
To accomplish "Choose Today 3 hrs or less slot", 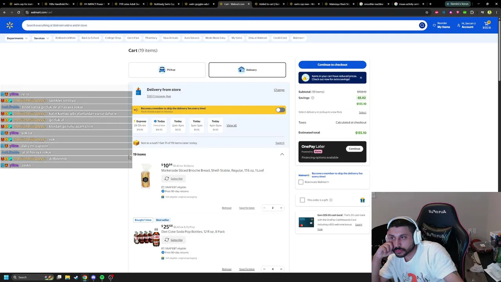I will pyautogui.click(x=159, y=125).
